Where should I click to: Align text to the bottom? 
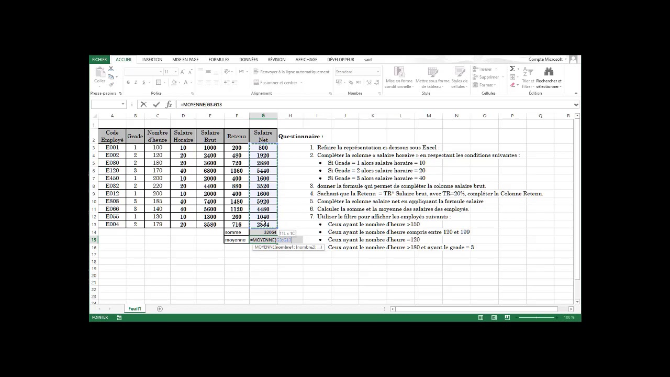pyautogui.click(x=215, y=72)
